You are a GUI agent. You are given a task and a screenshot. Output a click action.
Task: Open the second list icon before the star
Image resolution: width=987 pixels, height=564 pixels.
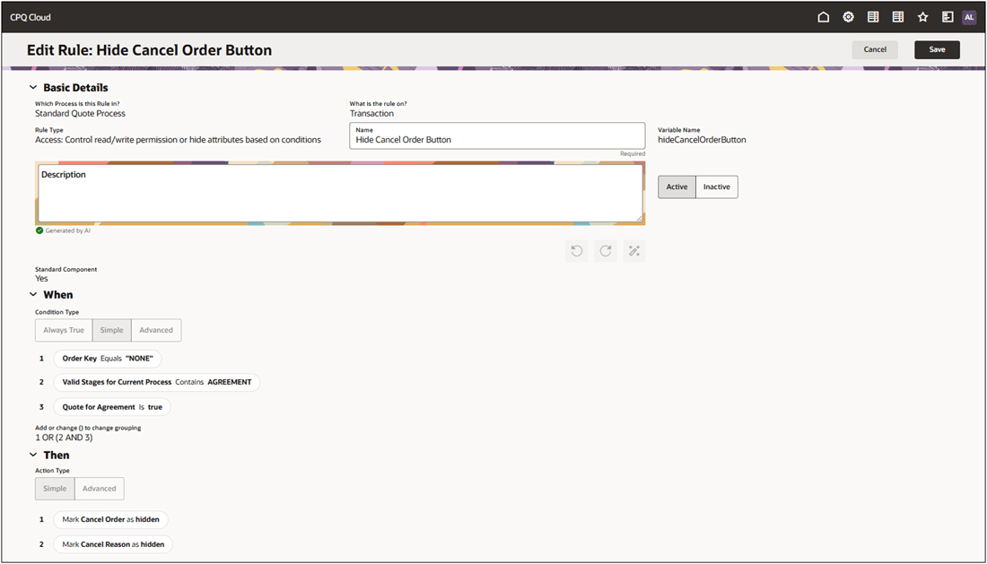point(897,17)
